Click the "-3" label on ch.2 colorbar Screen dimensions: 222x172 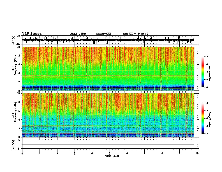click(207, 103)
